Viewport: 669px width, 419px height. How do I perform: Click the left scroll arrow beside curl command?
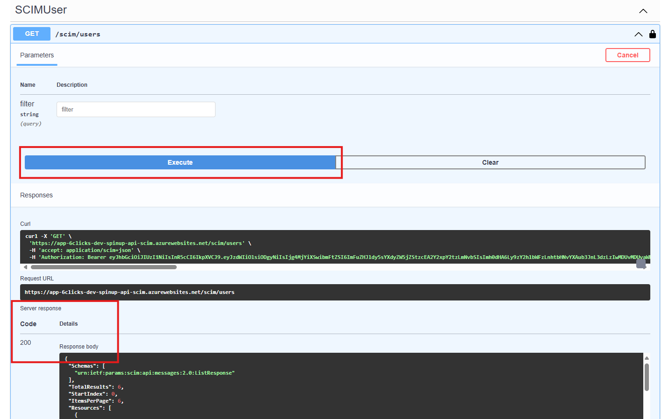point(25,266)
